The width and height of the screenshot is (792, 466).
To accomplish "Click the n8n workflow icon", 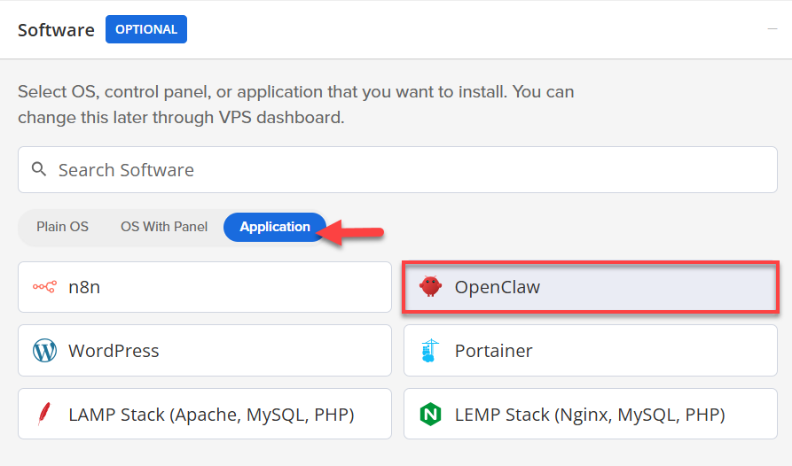I will [44, 287].
